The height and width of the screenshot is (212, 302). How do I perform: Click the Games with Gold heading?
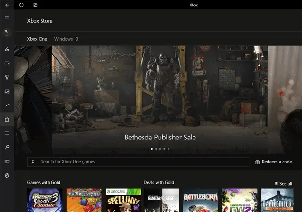click(44, 183)
